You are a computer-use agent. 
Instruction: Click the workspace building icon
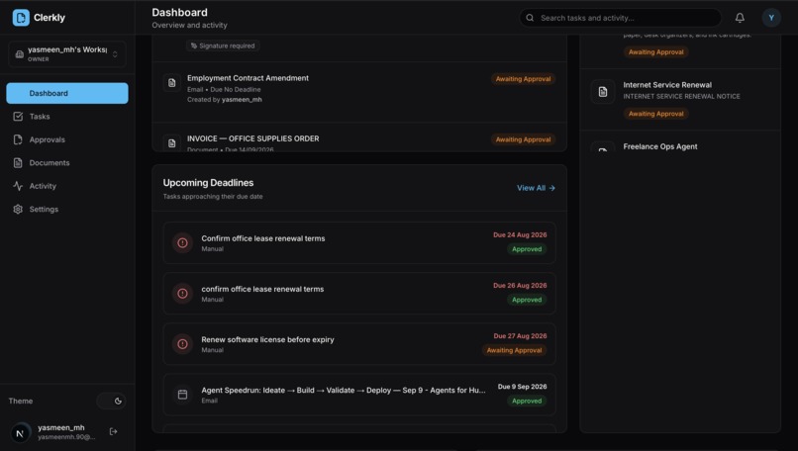20,54
